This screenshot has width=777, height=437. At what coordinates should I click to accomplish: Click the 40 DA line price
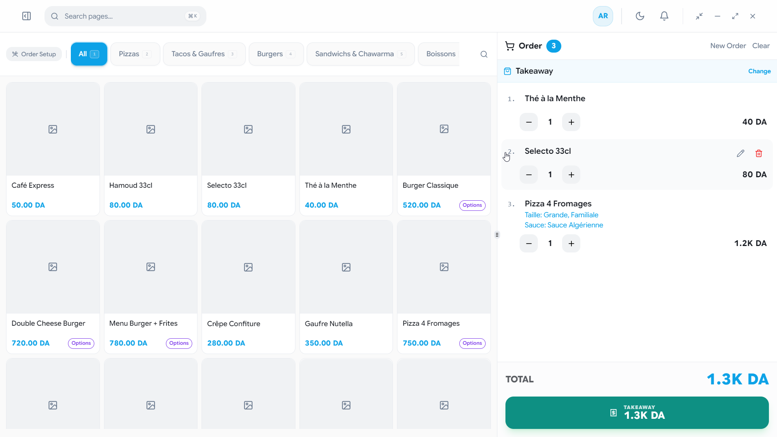(754, 122)
